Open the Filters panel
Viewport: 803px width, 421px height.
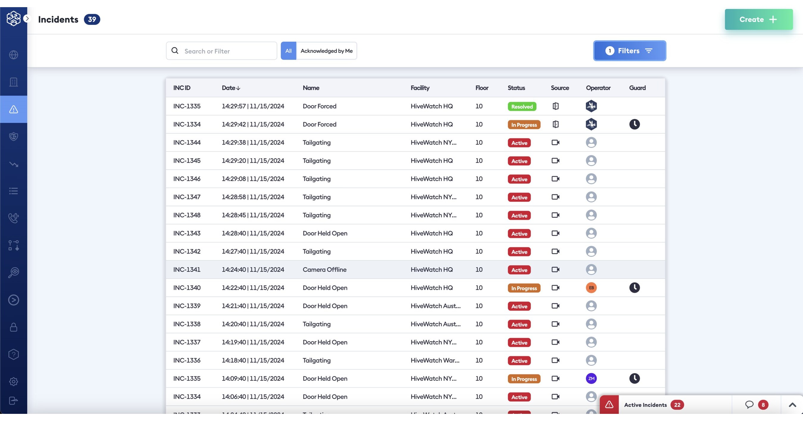tap(629, 51)
